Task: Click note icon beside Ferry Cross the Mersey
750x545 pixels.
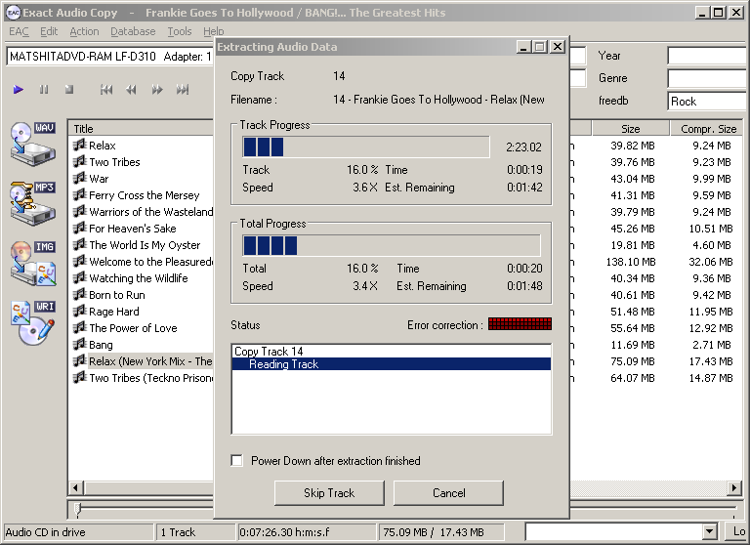Action: click(79, 194)
